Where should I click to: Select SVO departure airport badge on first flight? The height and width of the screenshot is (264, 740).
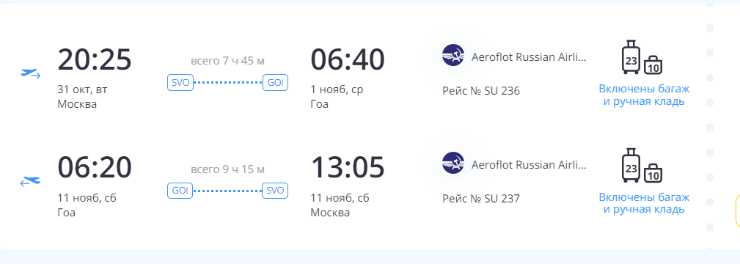tap(180, 83)
